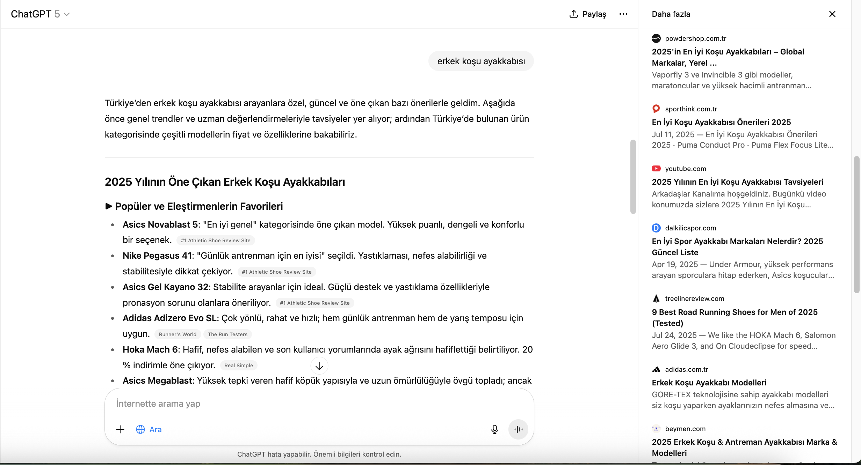Screen dimensions: 861x465
Task: Open '2025'in En İyi Koşu Ayakkabıları' link
Action: click(x=728, y=57)
